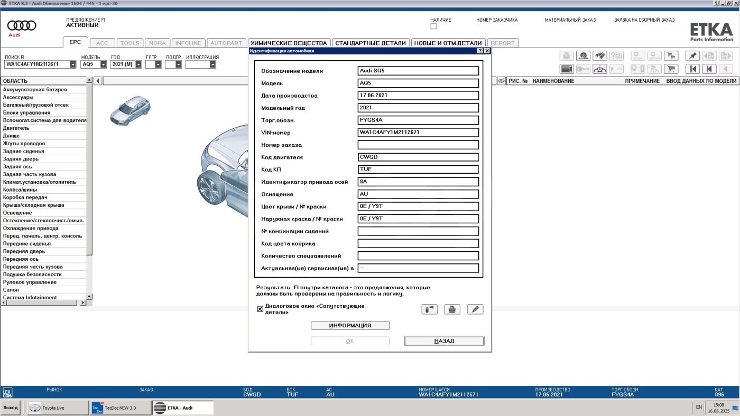
Task: Click the taskbar clock
Action: pos(718,408)
